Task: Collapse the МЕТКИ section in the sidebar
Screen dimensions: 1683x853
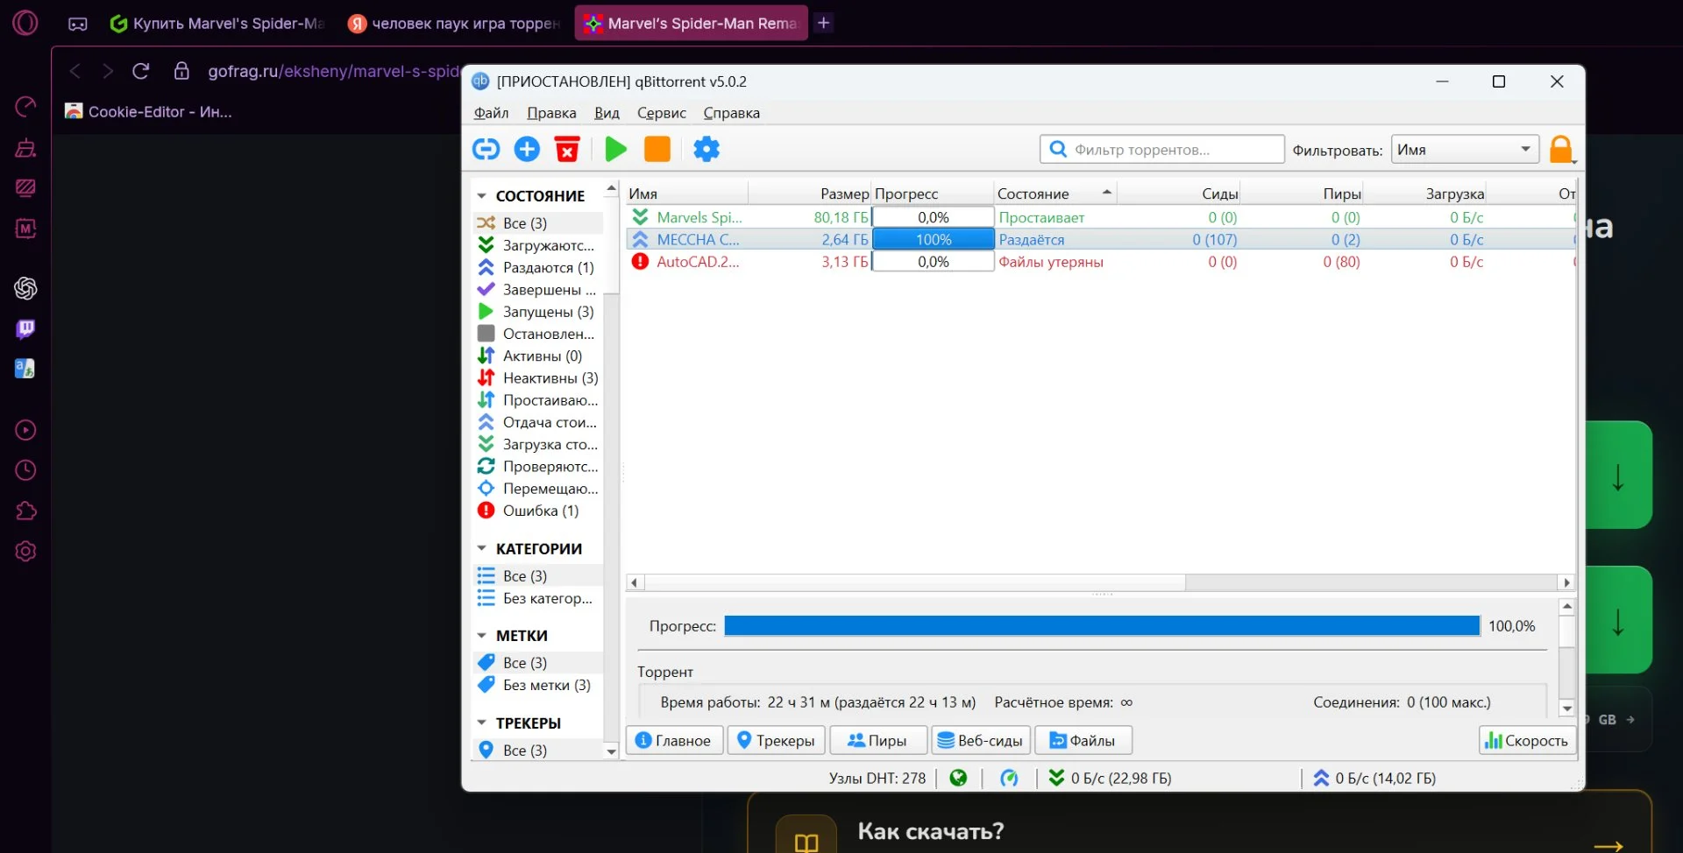Action: 481,636
